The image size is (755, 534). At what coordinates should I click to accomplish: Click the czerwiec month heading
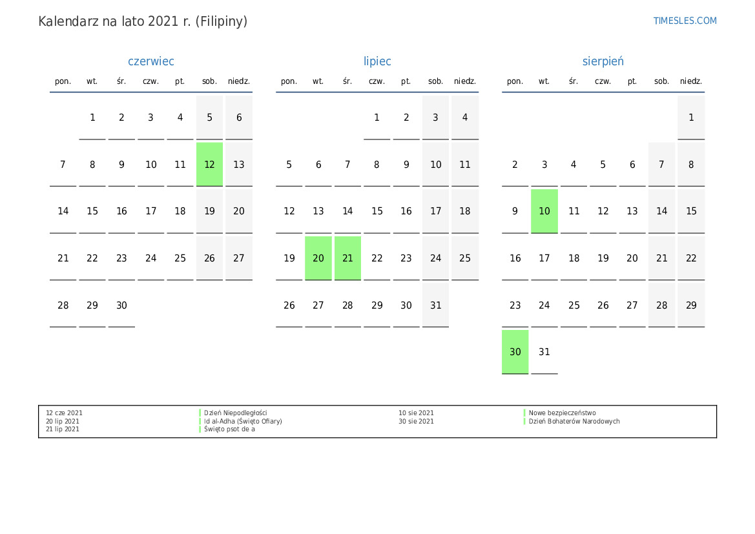click(150, 61)
